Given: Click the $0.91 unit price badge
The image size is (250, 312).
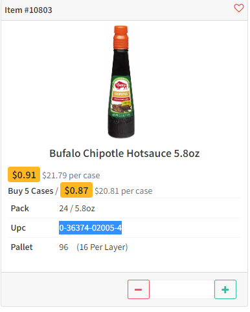Looking at the screenshot, I should tap(24, 174).
